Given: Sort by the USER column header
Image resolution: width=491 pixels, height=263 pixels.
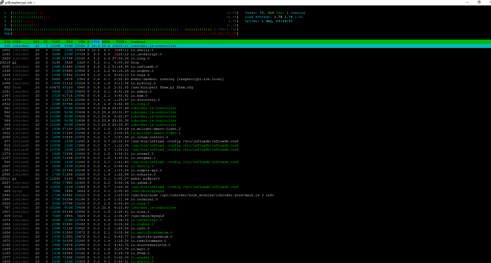Looking at the screenshot, I should (17, 42).
